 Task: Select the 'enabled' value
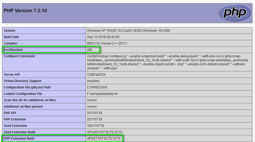93,81
